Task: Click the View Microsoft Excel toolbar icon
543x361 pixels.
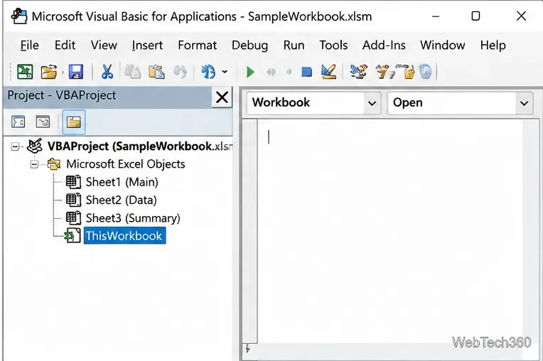Action: 25,72
